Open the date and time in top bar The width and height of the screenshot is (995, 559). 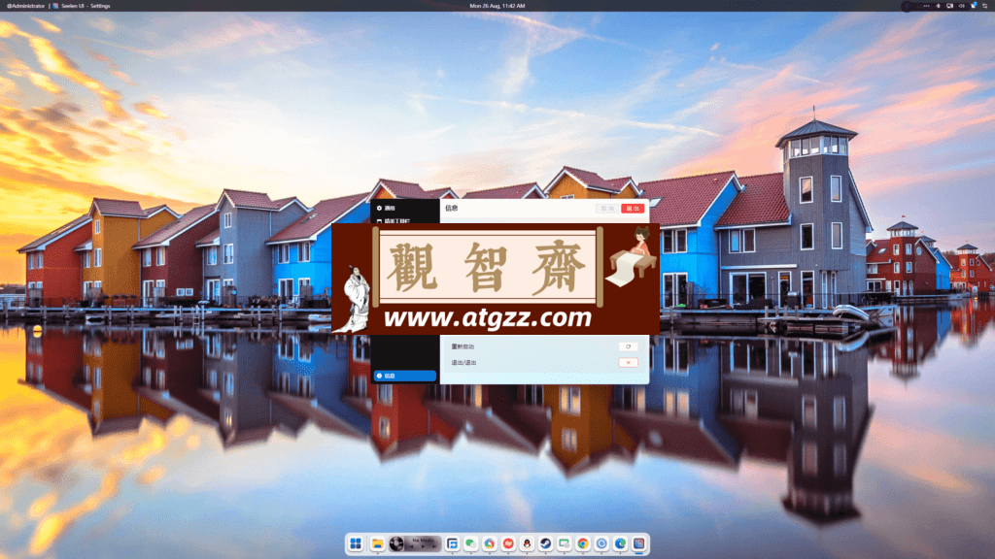tap(497, 6)
